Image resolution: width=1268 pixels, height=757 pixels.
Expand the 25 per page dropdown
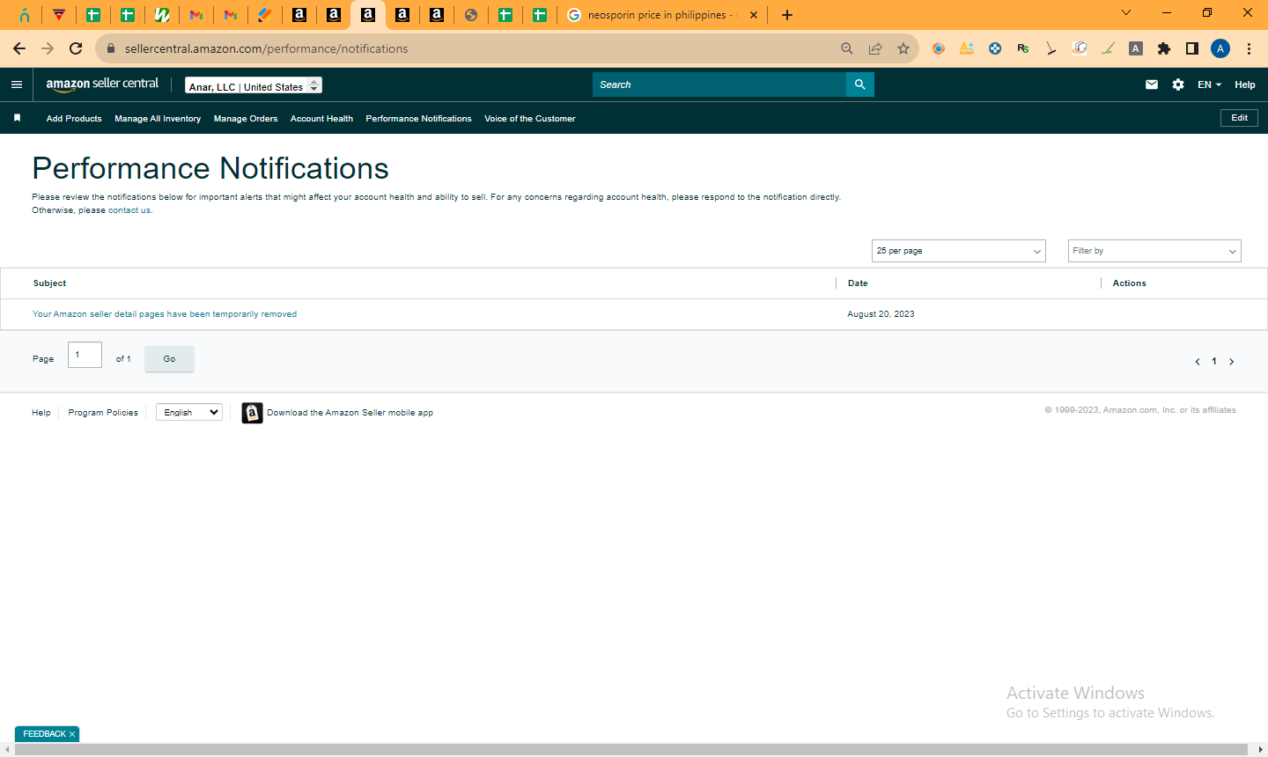(x=958, y=251)
